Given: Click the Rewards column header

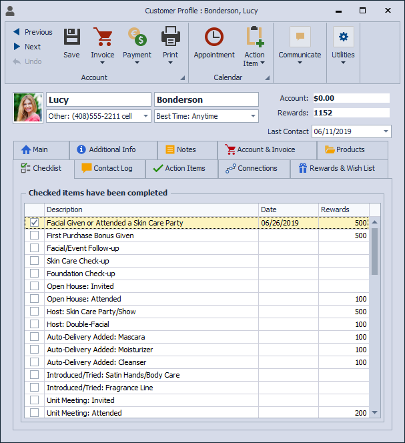Looking at the screenshot, I should tap(344, 209).
